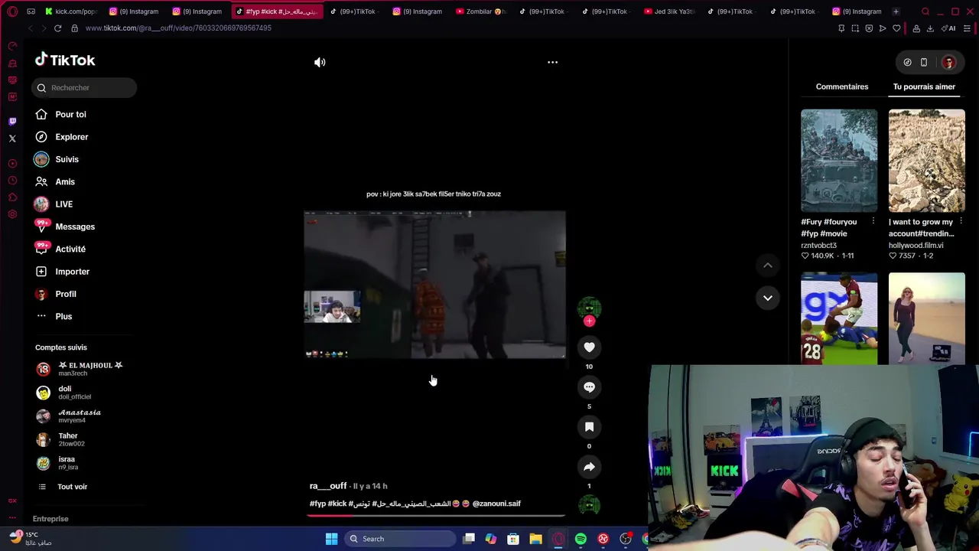Image resolution: width=979 pixels, height=551 pixels.
Task: Open the phone app icon in header
Action: click(924, 63)
